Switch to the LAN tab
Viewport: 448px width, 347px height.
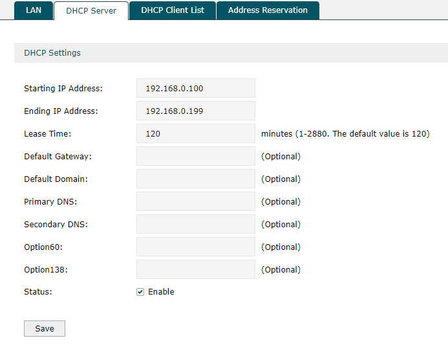(34, 10)
